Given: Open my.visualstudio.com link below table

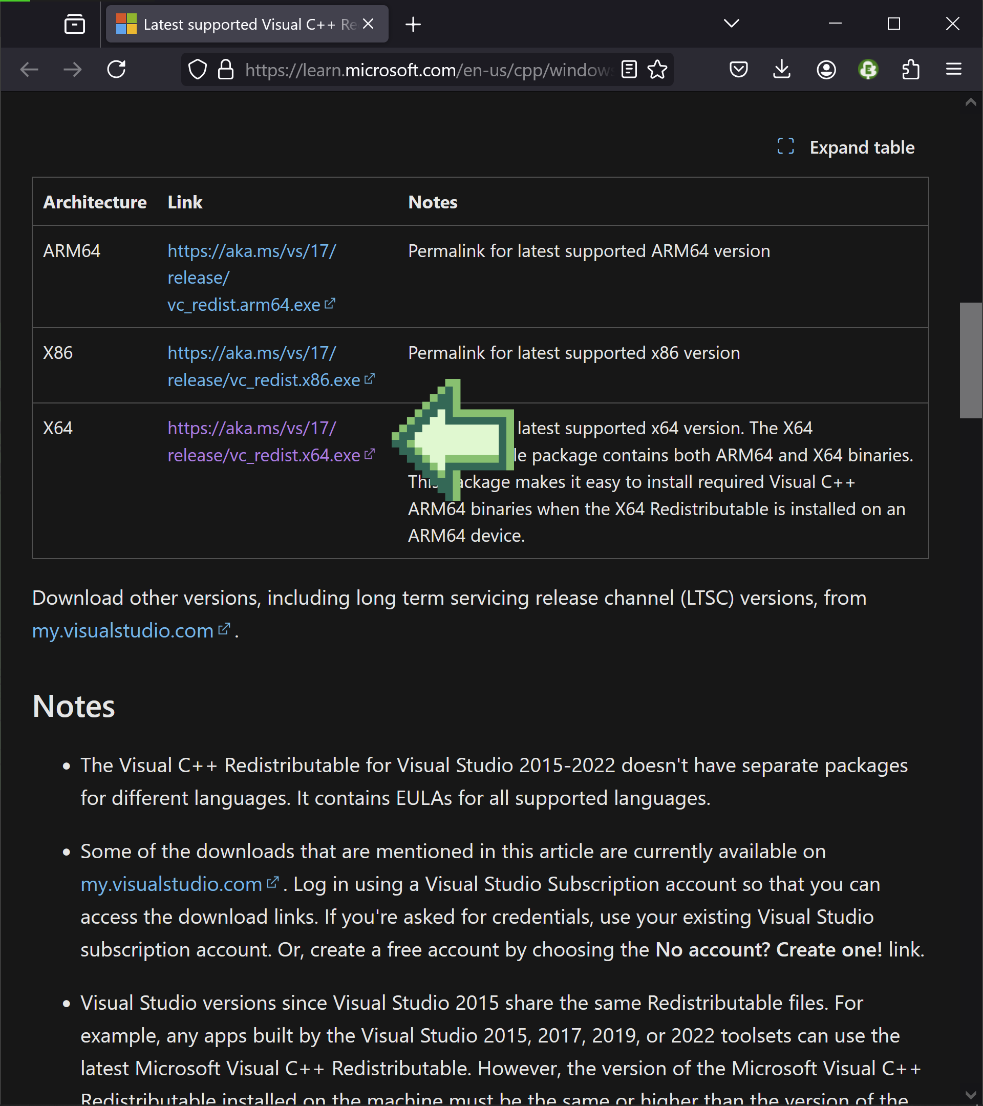Looking at the screenshot, I should (x=132, y=631).
